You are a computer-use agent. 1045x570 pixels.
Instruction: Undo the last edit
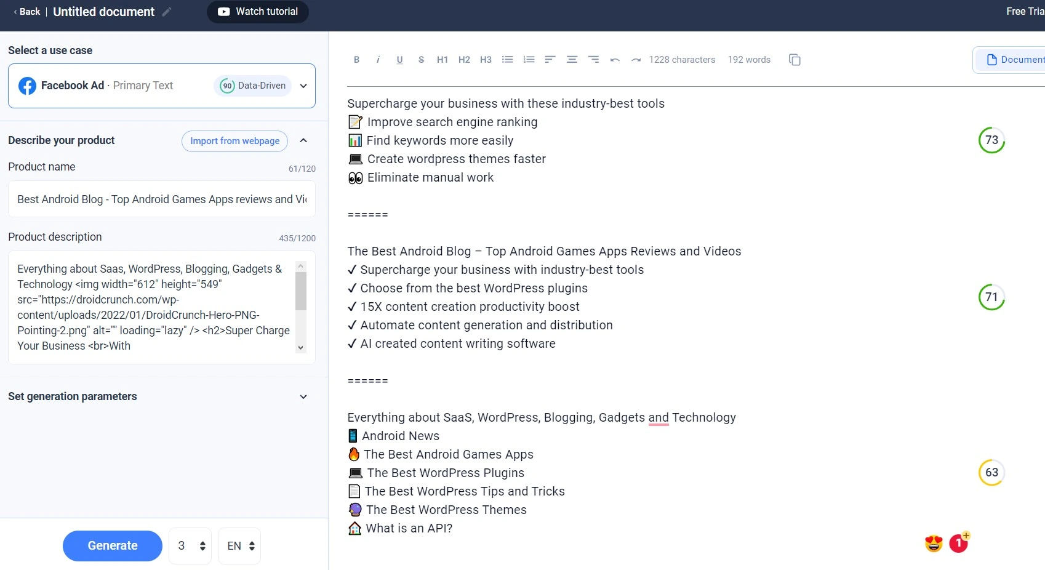coord(615,60)
